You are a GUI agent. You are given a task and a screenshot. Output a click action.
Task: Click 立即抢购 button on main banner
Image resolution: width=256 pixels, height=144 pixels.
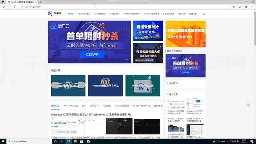point(92,54)
